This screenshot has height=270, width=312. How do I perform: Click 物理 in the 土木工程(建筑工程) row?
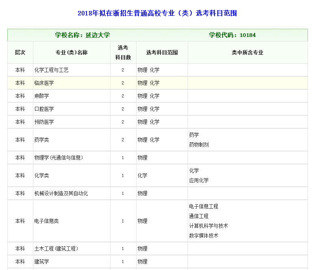tap(143, 248)
